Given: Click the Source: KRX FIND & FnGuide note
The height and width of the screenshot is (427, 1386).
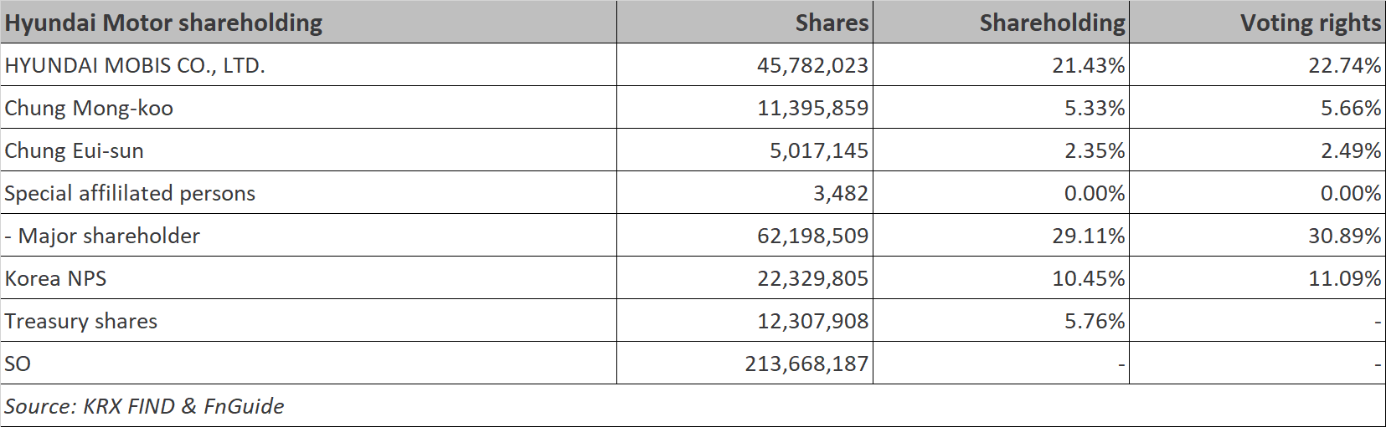Looking at the screenshot, I should pos(144,406).
